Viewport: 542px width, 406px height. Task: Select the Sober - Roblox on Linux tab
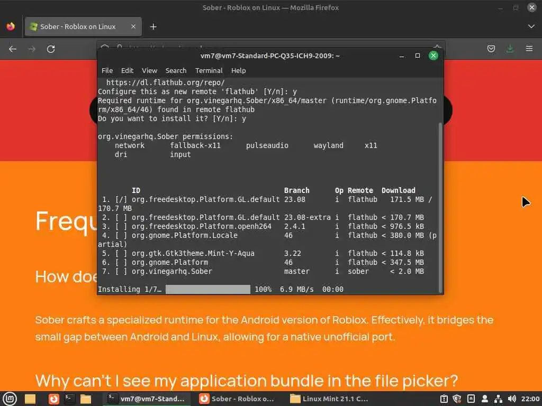(83, 26)
